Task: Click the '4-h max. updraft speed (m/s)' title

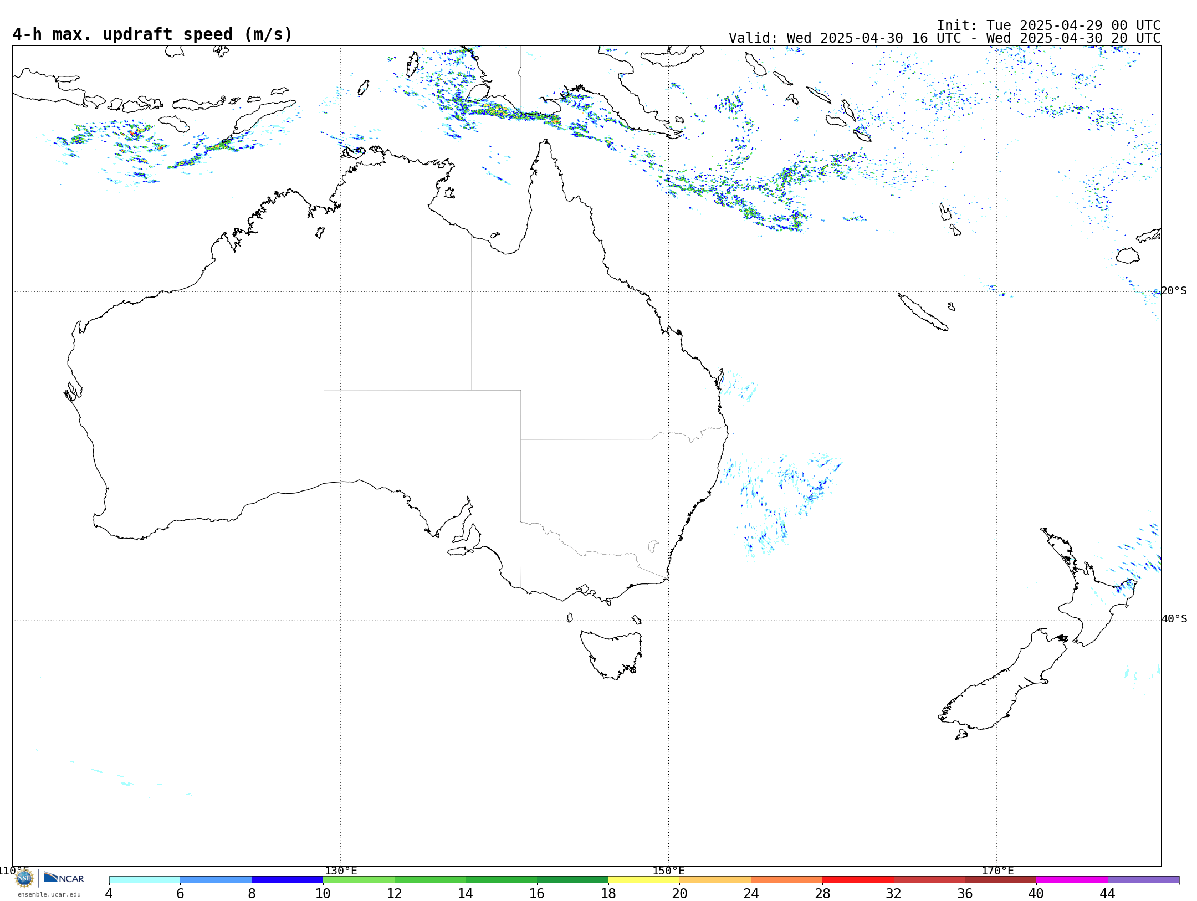Action: click(152, 34)
